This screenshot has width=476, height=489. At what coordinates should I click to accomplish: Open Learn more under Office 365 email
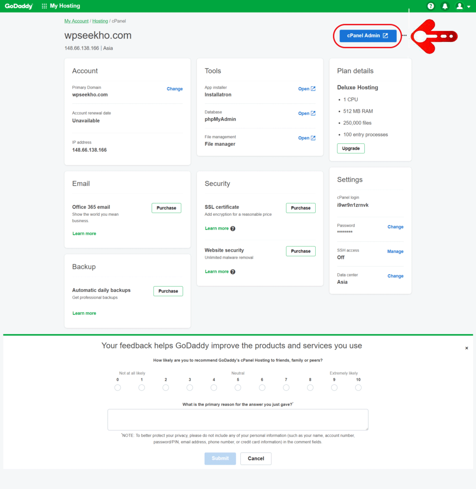point(84,234)
